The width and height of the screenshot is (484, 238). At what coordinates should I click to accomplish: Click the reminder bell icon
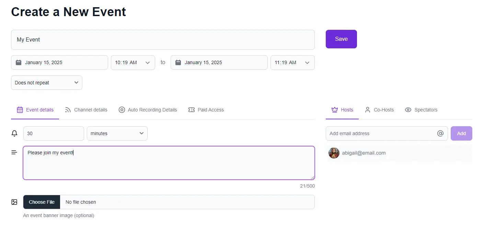14,133
